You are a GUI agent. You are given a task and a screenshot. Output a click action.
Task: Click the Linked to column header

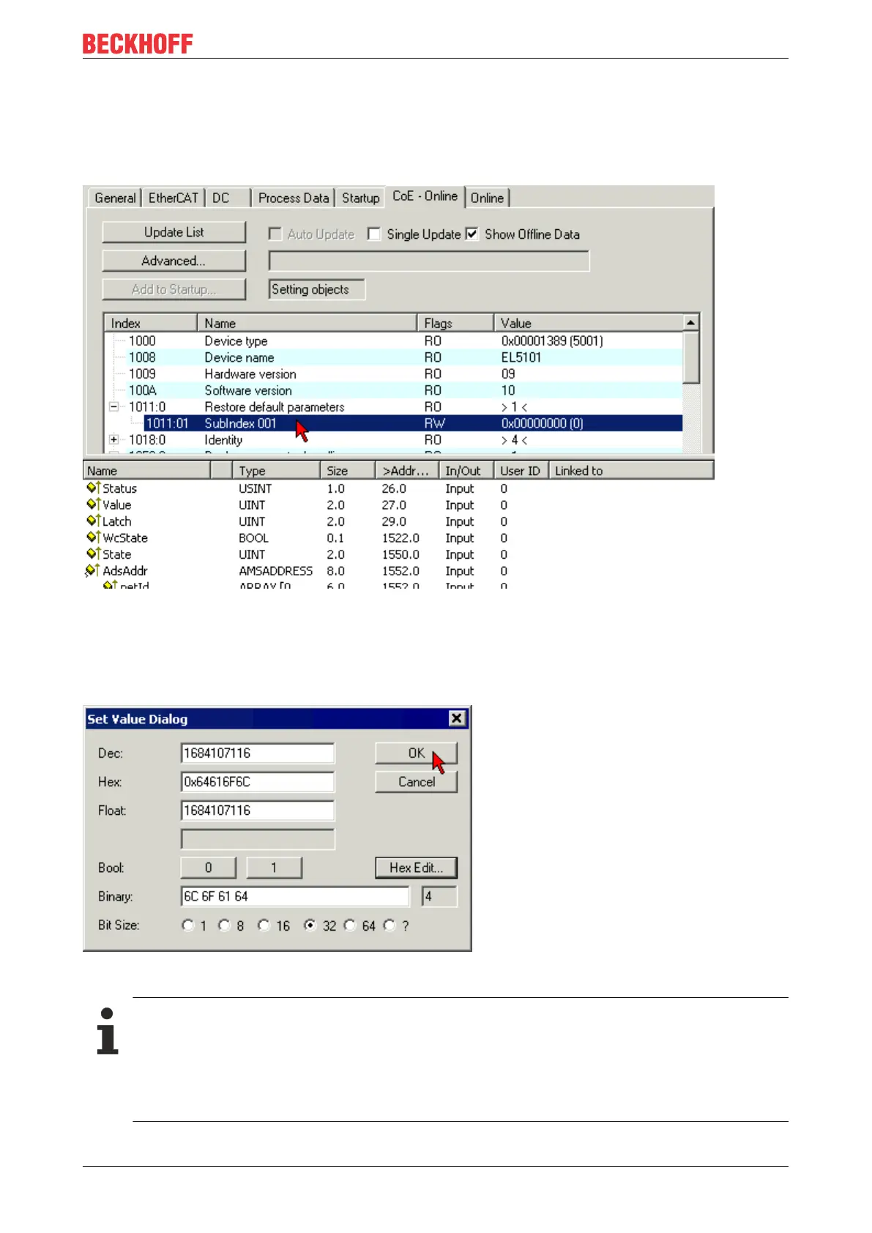[631, 471]
